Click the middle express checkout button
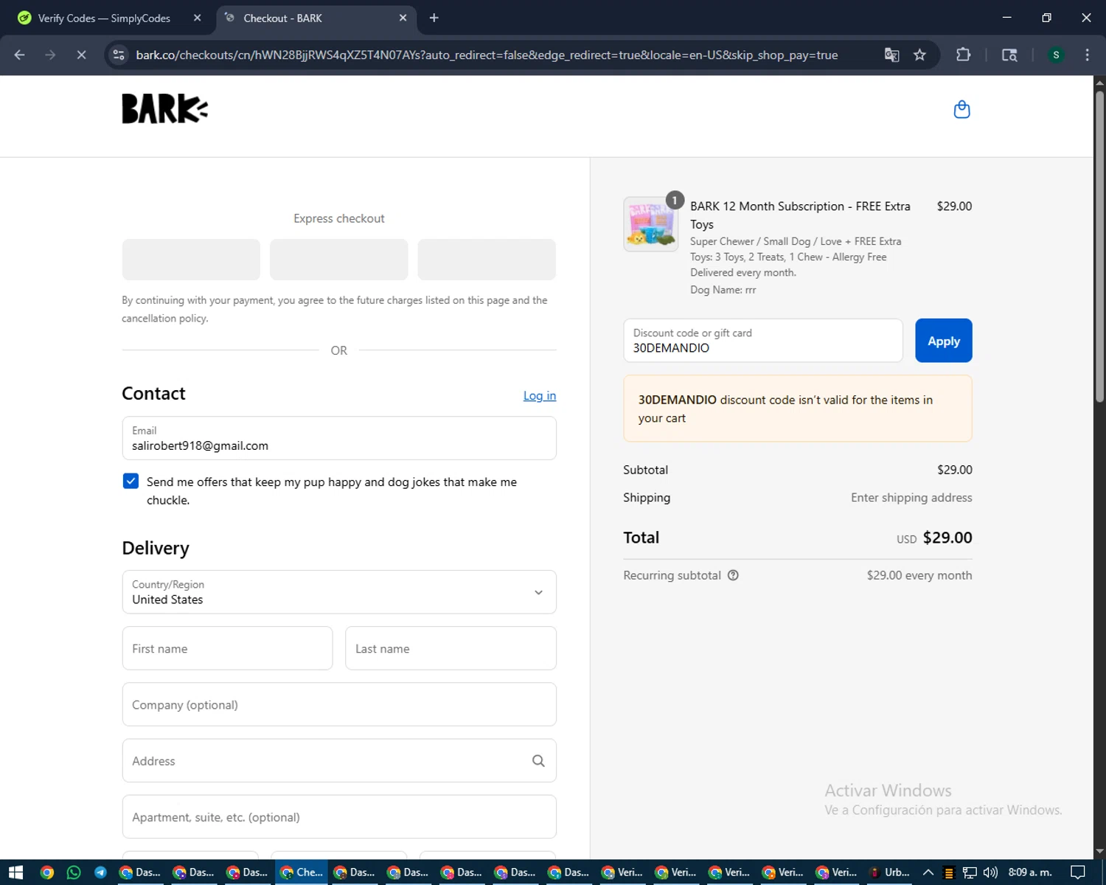 (338, 260)
